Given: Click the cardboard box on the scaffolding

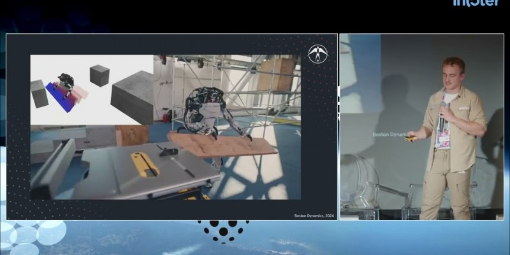Looking at the screenshot, I should coord(276,74).
